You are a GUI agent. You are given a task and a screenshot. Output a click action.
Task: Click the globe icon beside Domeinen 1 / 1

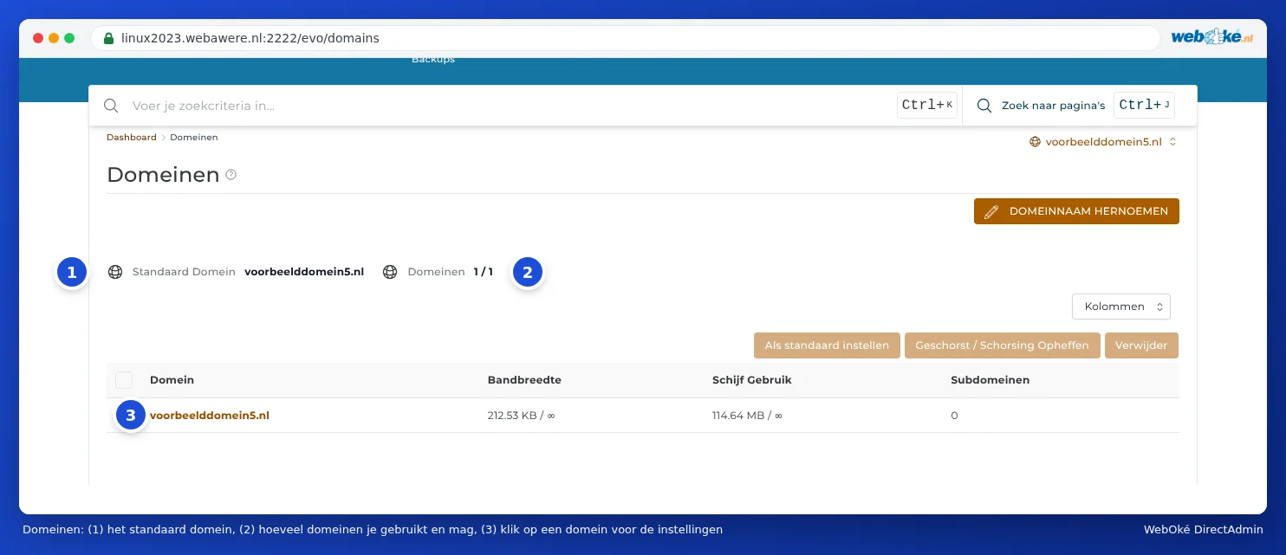(390, 272)
